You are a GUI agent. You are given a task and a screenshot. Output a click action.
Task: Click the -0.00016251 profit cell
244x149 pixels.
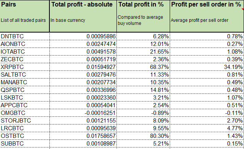[83, 113]
